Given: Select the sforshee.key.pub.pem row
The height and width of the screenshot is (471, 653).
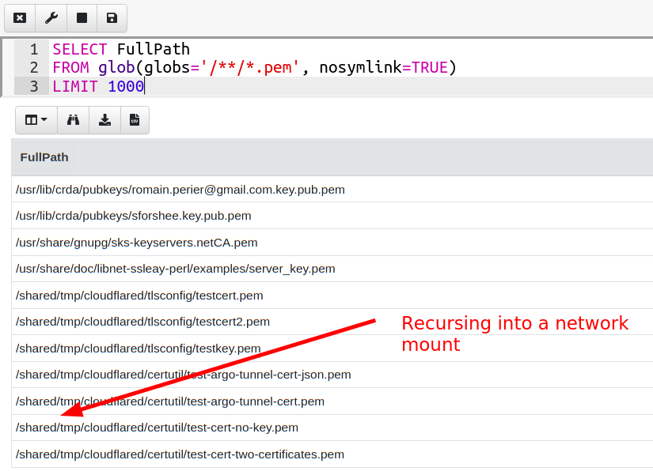Looking at the screenshot, I should tap(132, 216).
